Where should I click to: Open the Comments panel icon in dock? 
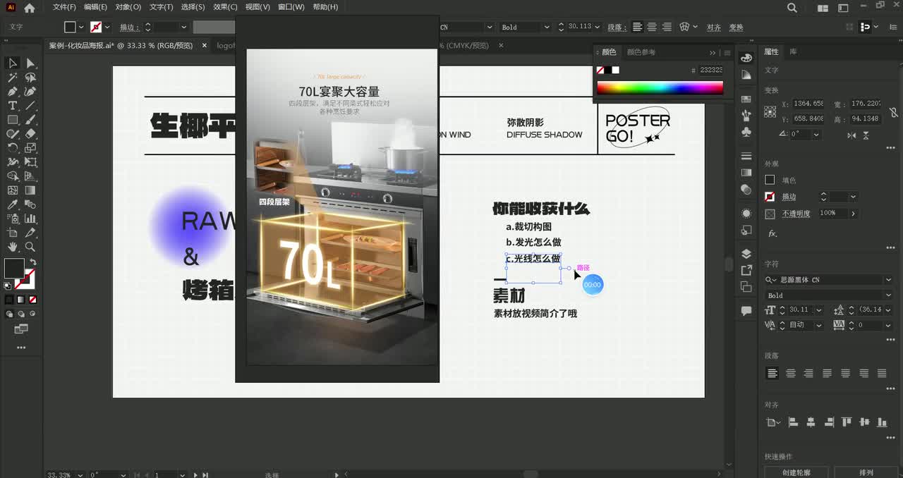pos(746,310)
